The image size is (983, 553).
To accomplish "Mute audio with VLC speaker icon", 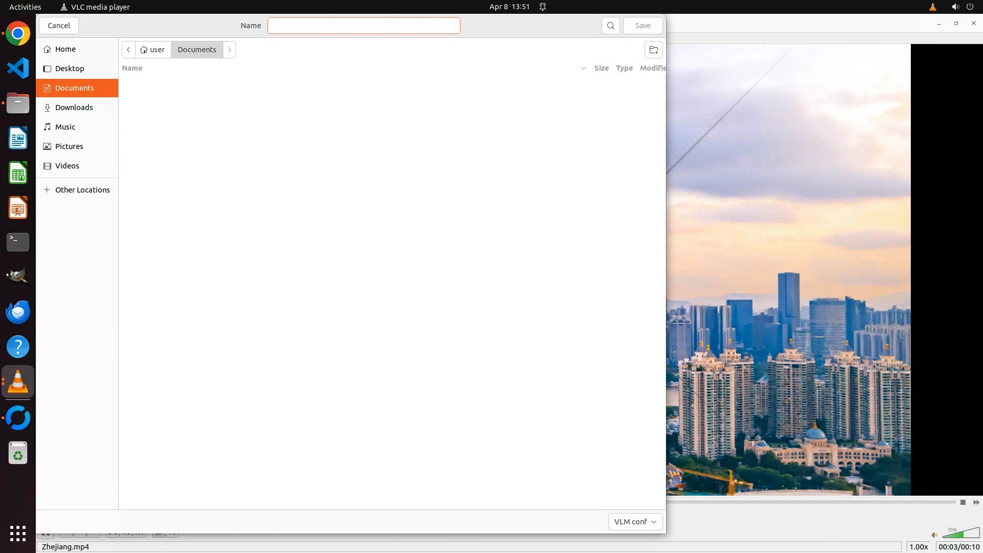I will (x=934, y=535).
